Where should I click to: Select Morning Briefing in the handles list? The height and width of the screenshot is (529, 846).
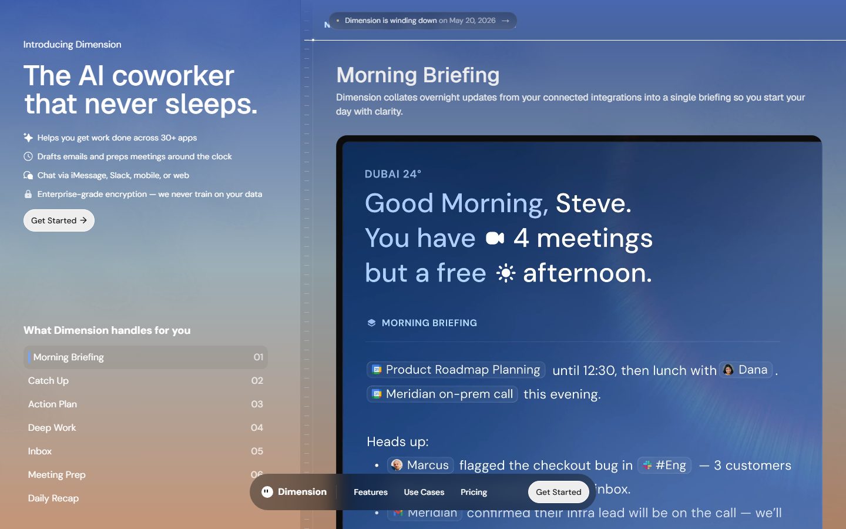(146, 357)
